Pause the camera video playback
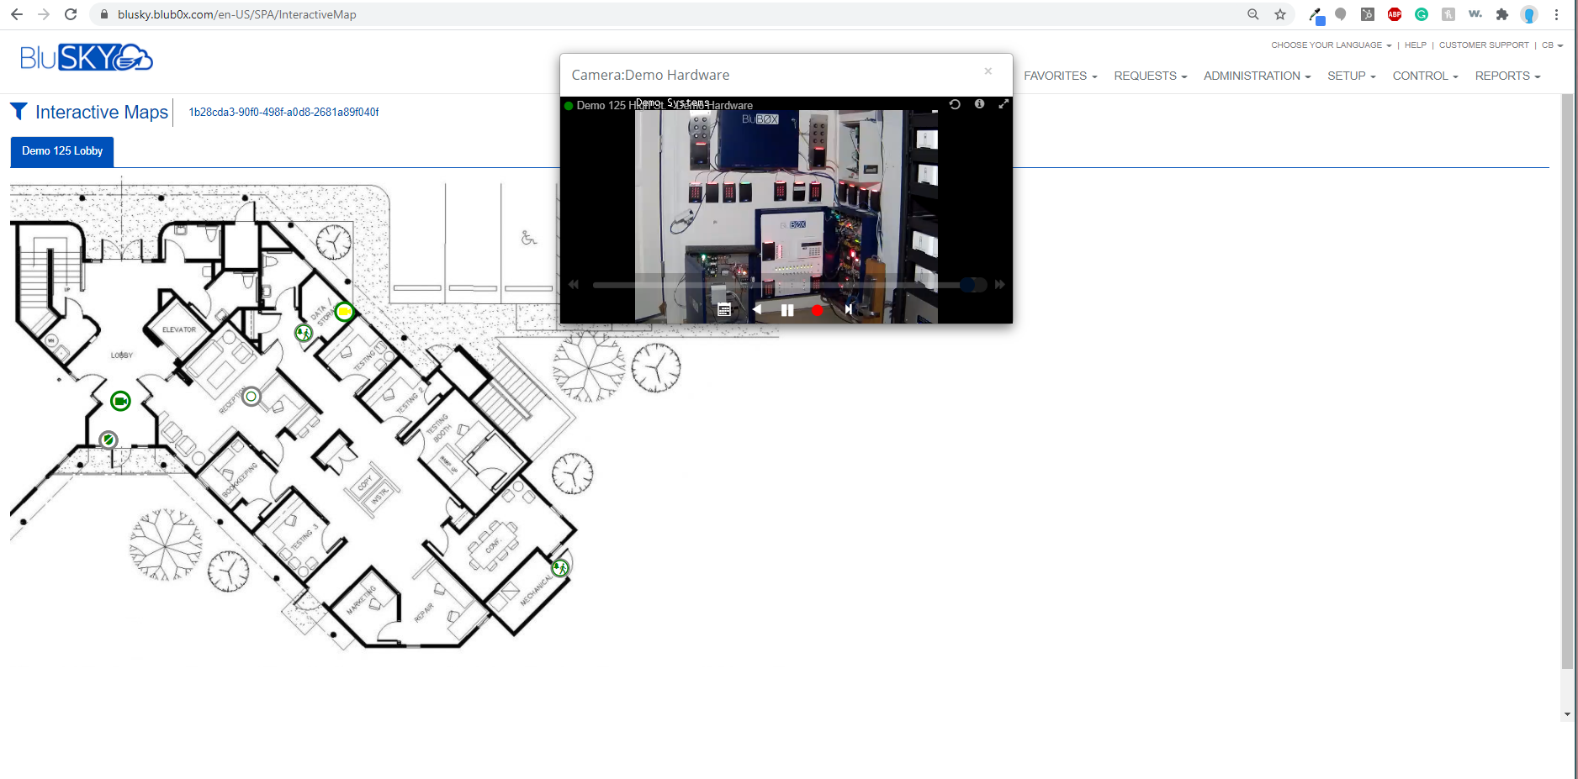The width and height of the screenshot is (1578, 779). [x=787, y=310]
